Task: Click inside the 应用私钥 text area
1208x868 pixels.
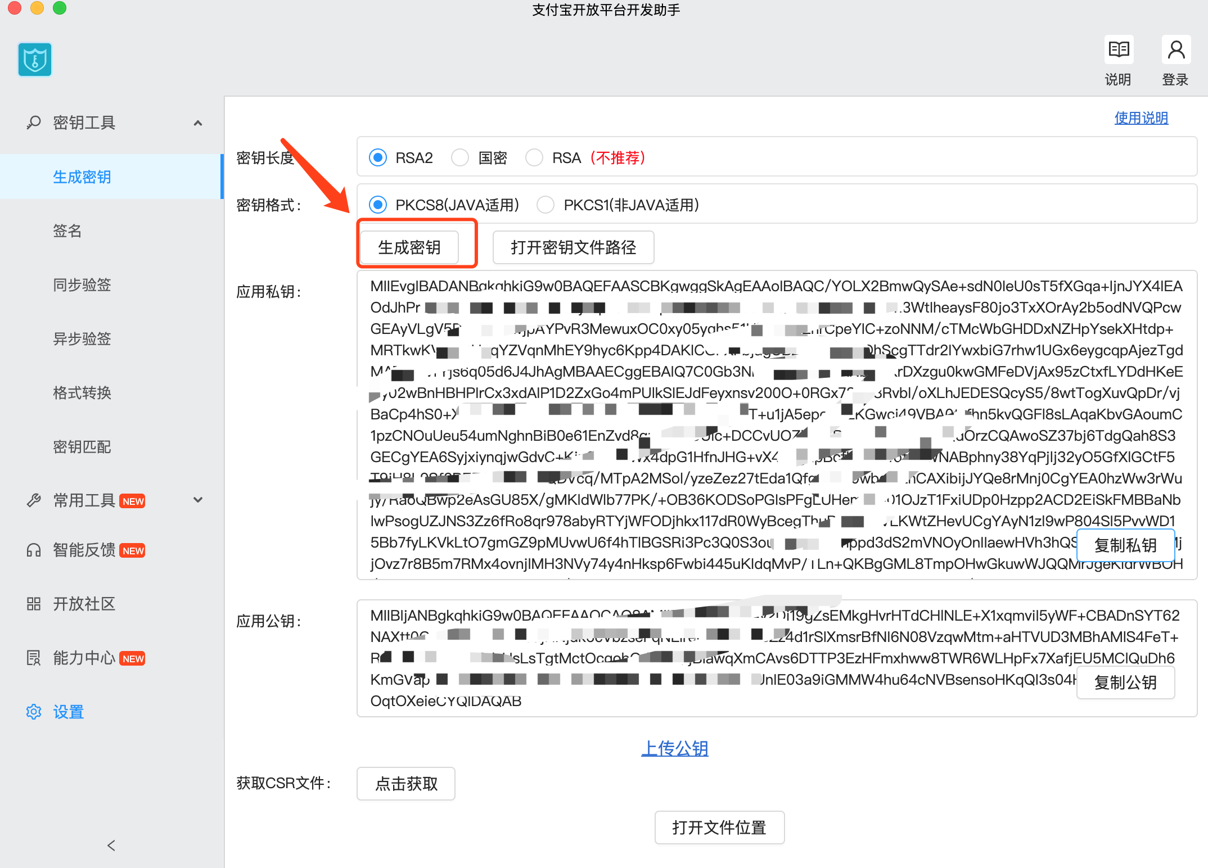Action: tap(777, 425)
